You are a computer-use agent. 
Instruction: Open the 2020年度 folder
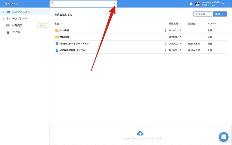64,37
